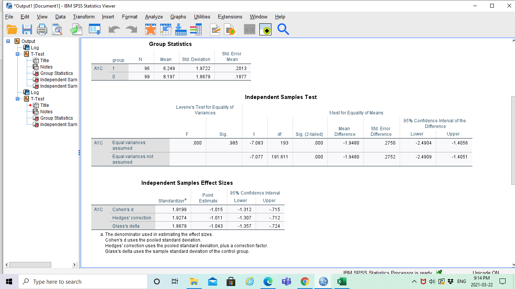Open the Format menu
Viewport: 515px width, 289px height.
coord(130,17)
